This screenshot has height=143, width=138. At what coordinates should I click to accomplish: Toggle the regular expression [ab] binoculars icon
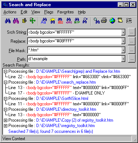69,21
